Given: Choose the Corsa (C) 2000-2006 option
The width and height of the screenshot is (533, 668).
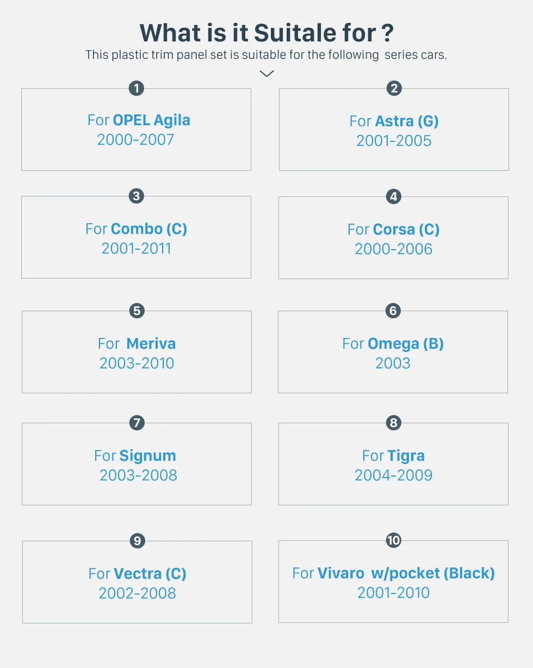Looking at the screenshot, I should point(393,238).
